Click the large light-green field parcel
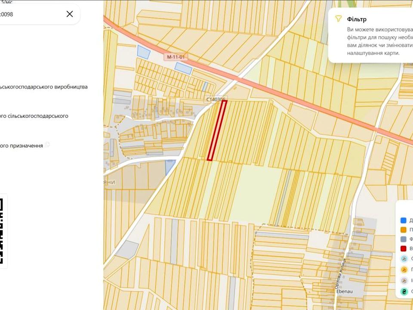The height and width of the screenshot is (310, 413). (x=257, y=192)
